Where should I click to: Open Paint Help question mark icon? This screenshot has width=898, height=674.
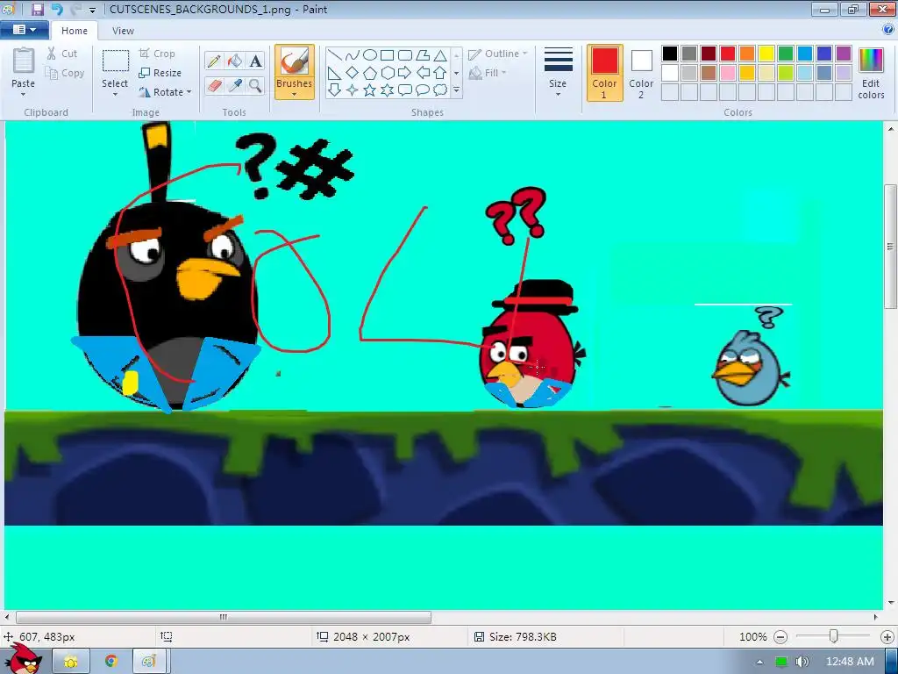(x=888, y=30)
